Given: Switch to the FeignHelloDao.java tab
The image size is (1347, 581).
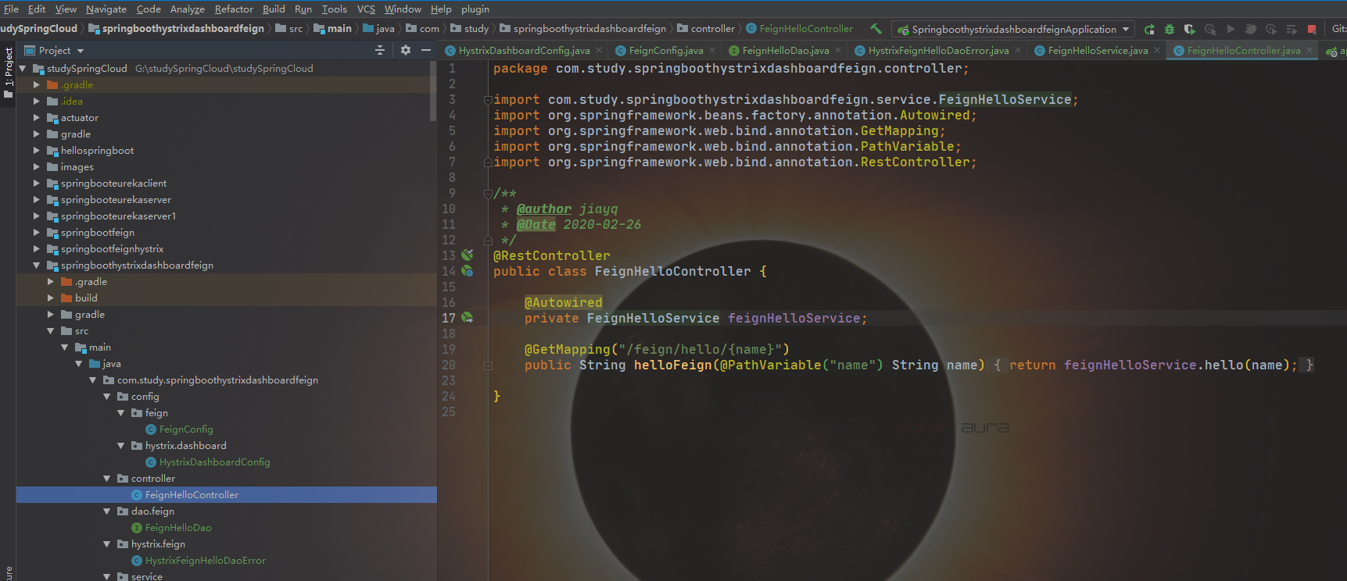Looking at the screenshot, I should [x=785, y=50].
